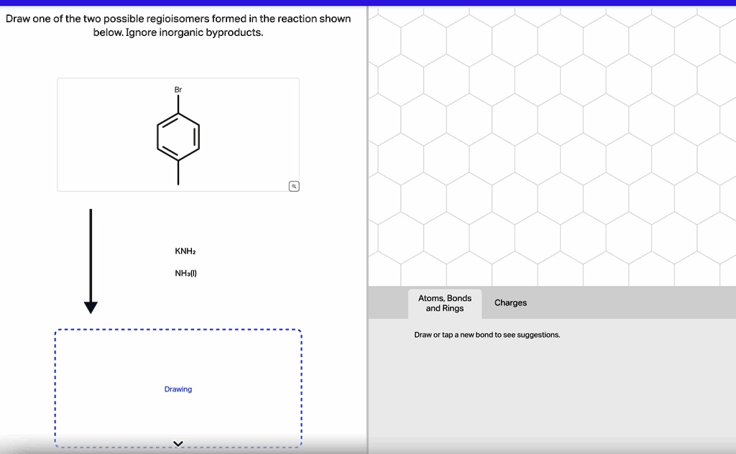Expand the chevron below the Drawing box

tap(178, 443)
